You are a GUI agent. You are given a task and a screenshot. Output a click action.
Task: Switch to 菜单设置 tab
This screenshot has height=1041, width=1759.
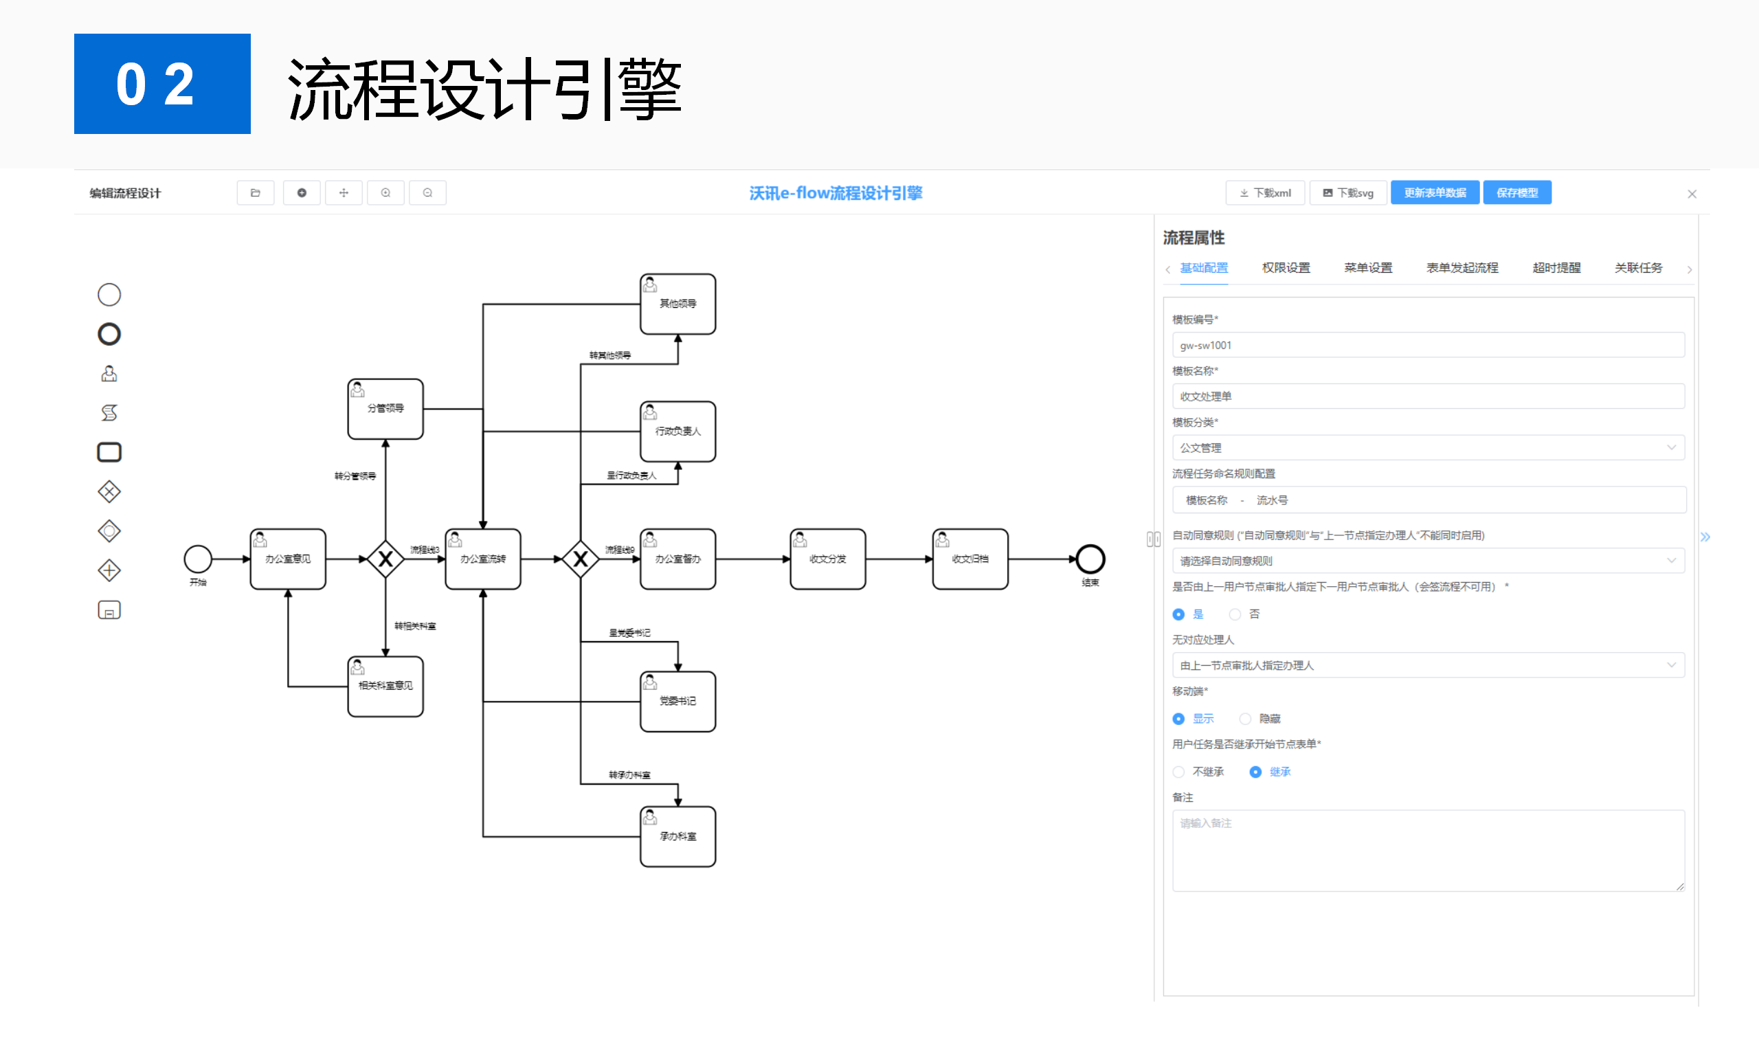point(1367,268)
